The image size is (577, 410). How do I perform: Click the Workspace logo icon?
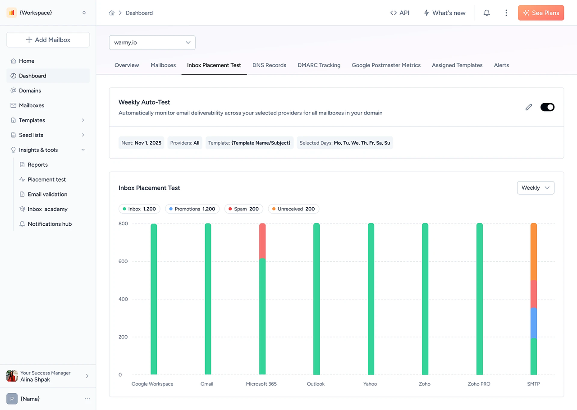click(11, 13)
